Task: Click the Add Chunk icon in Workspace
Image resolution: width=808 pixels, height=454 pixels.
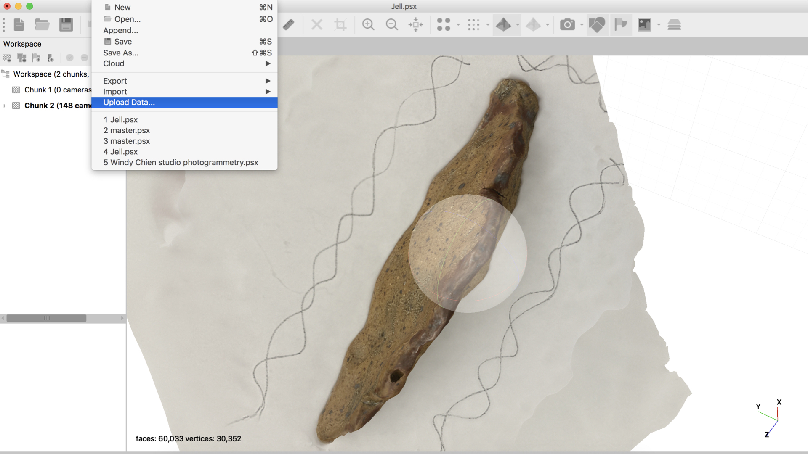Action: pyautogui.click(x=7, y=58)
